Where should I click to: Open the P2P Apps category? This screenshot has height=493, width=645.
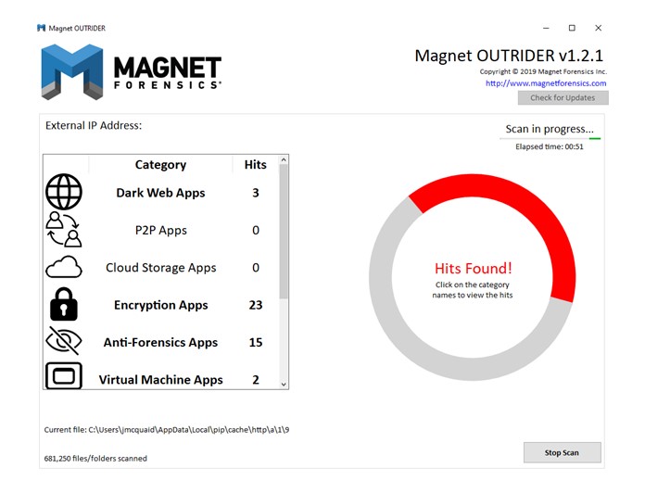161,230
